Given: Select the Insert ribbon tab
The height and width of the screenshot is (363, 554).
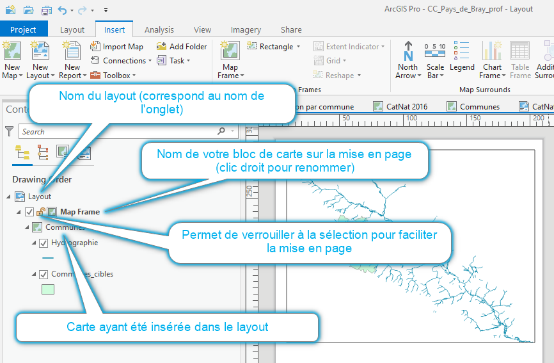Looking at the screenshot, I should (x=114, y=29).
